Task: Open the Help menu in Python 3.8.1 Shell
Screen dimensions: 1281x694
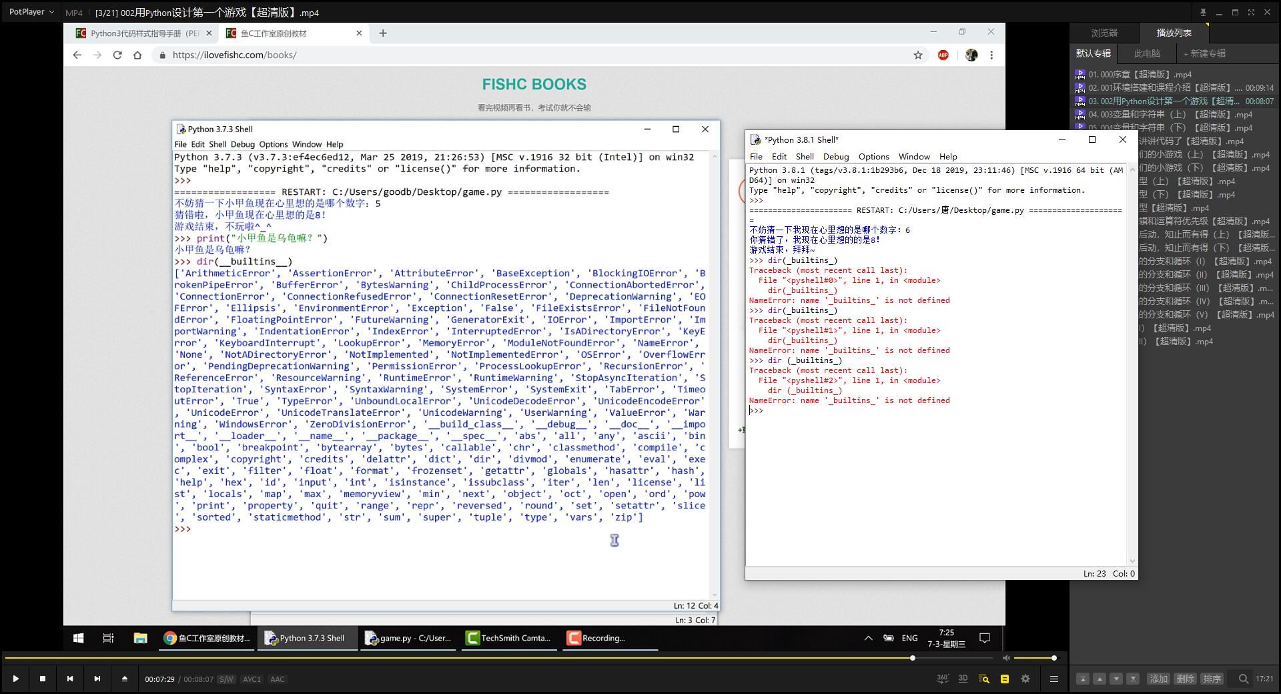Action: point(948,156)
